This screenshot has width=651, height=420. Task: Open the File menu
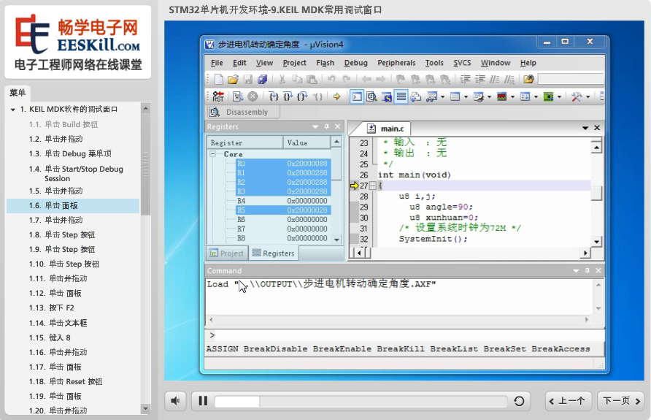point(217,63)
